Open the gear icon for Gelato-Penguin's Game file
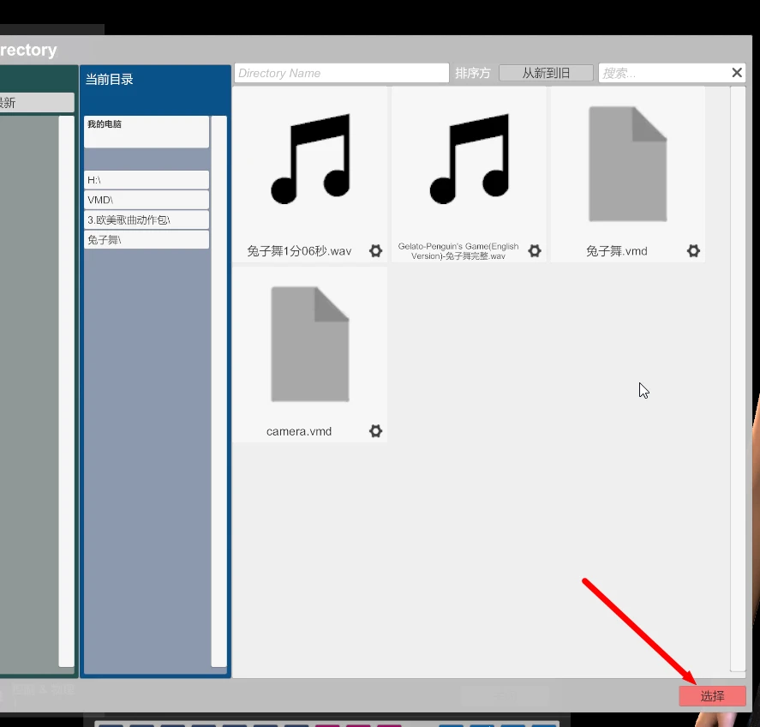 pyautogui.click(x=534, y=250)
